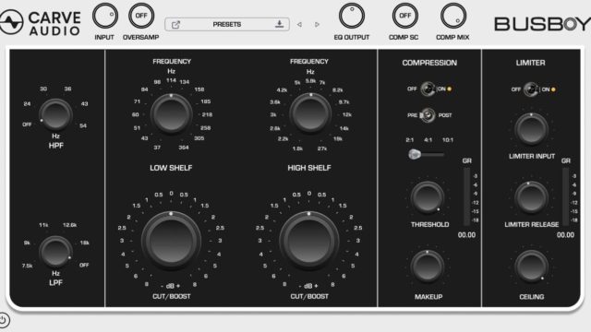Image resolution: width=591 pixels, height=332 pixels.
Task: Toggle the OVERSAMP off button
Action: [141, 16]
